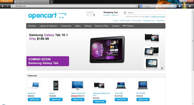Click the store Search input field
Image resolution: width=194 pixels, height=105 pixels.
click(146, 13)
